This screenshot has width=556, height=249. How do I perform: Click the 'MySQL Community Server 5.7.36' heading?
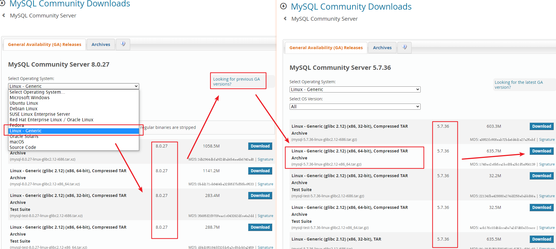pyautogui.click(x=340, y=67)
